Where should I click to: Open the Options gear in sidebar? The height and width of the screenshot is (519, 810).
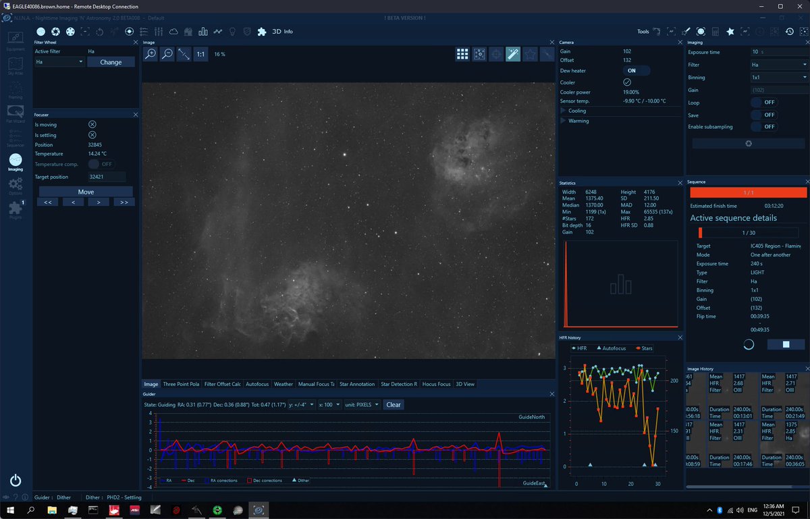[16, 186]
